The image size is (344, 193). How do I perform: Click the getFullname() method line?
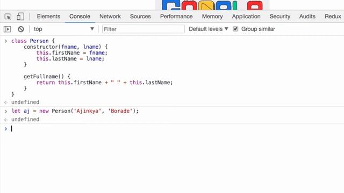(x=47, y=76)
